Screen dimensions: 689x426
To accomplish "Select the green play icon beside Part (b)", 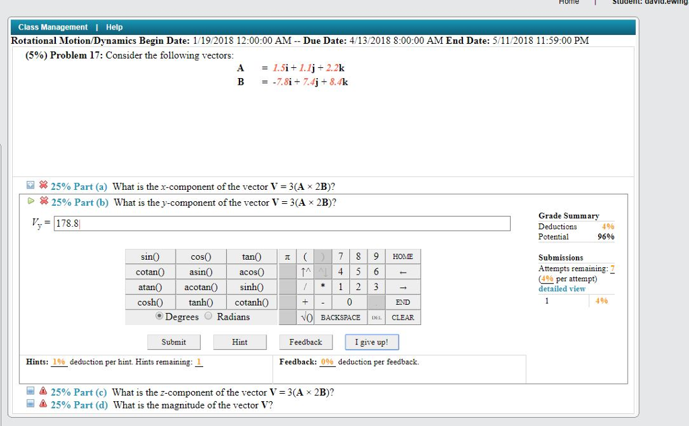I will pyautogui.click(x=31, y=201).
